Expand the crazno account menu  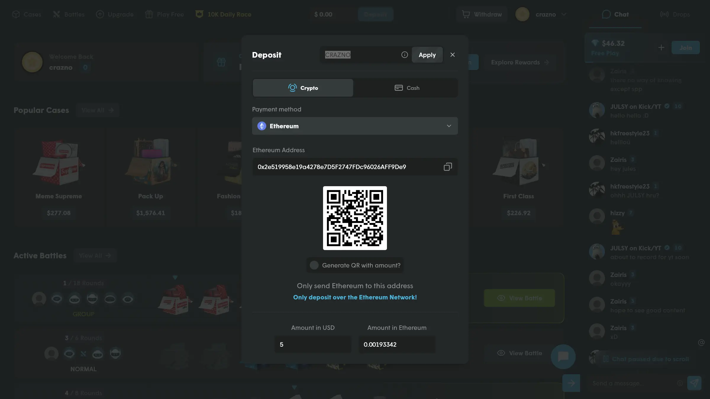pyautogui.click(x=564, y=14)
